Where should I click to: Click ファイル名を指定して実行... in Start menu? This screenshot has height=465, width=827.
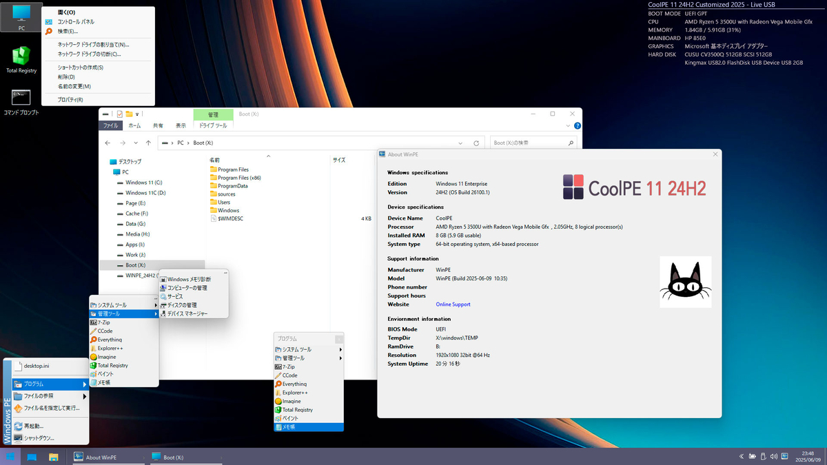[51, 408]
